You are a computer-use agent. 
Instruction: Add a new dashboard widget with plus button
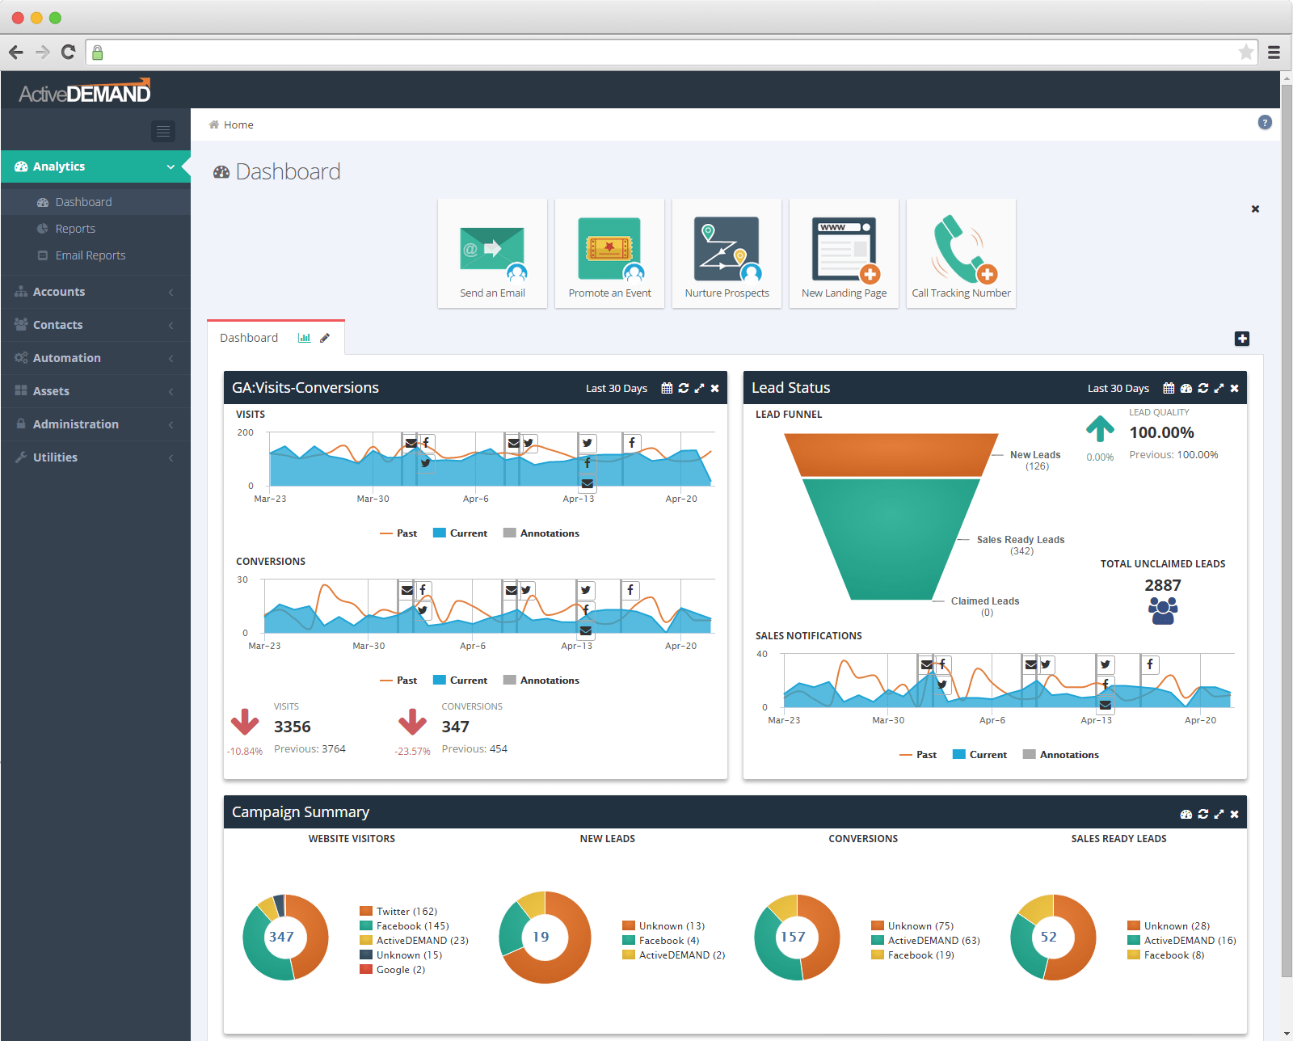pos(1242,339)
